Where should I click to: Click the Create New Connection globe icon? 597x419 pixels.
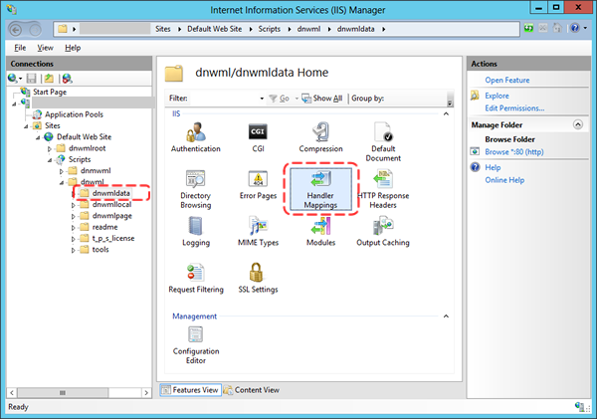pyautogui.click(x=13, y=78)
